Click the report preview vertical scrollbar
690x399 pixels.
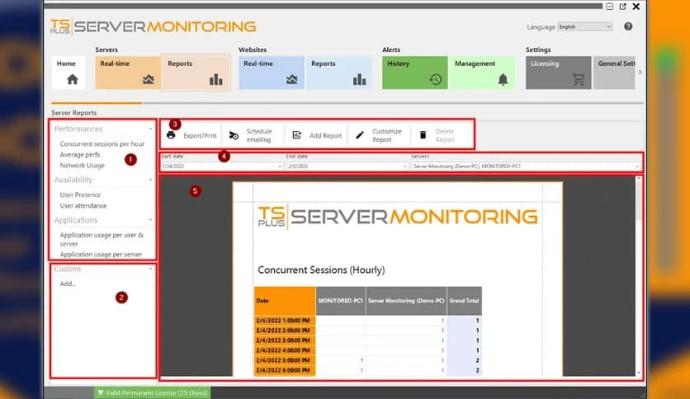click(x=639, y=276)
